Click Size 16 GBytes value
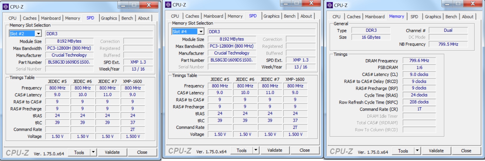 371,37
